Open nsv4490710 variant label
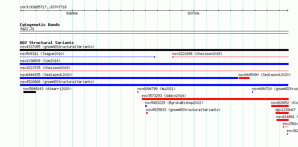 (275, 89)
